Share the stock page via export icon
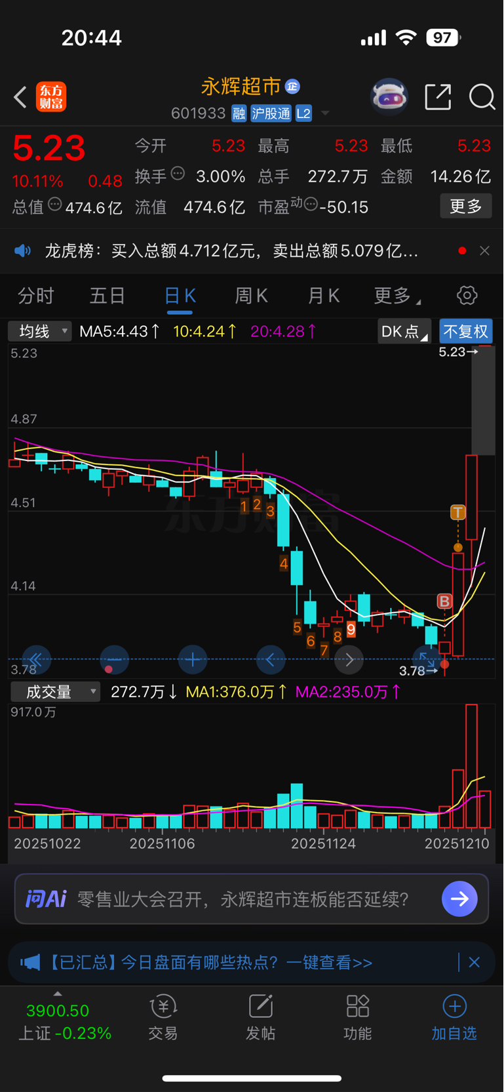 [x=438, y=97]
